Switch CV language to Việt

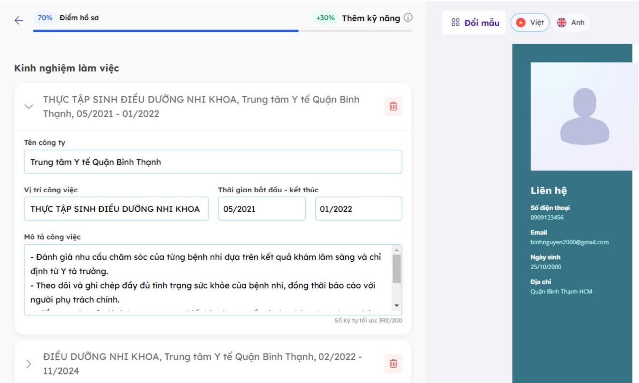coord(530,23)
